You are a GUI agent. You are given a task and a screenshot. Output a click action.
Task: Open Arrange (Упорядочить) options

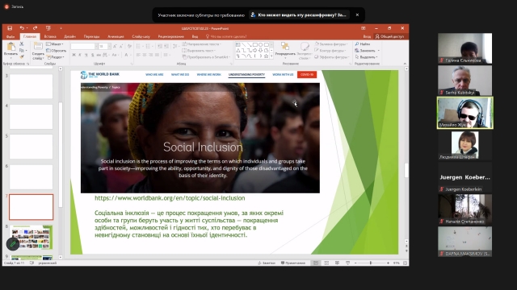point(285,49)
